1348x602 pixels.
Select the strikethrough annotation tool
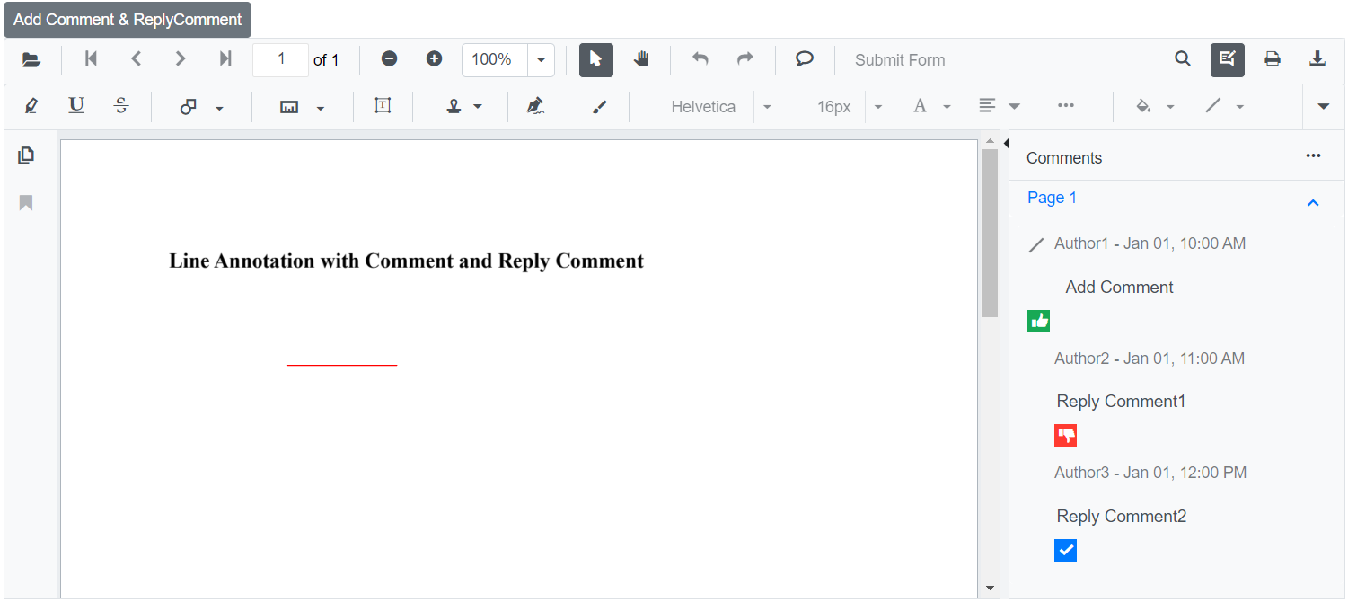[x=121, y=106]
